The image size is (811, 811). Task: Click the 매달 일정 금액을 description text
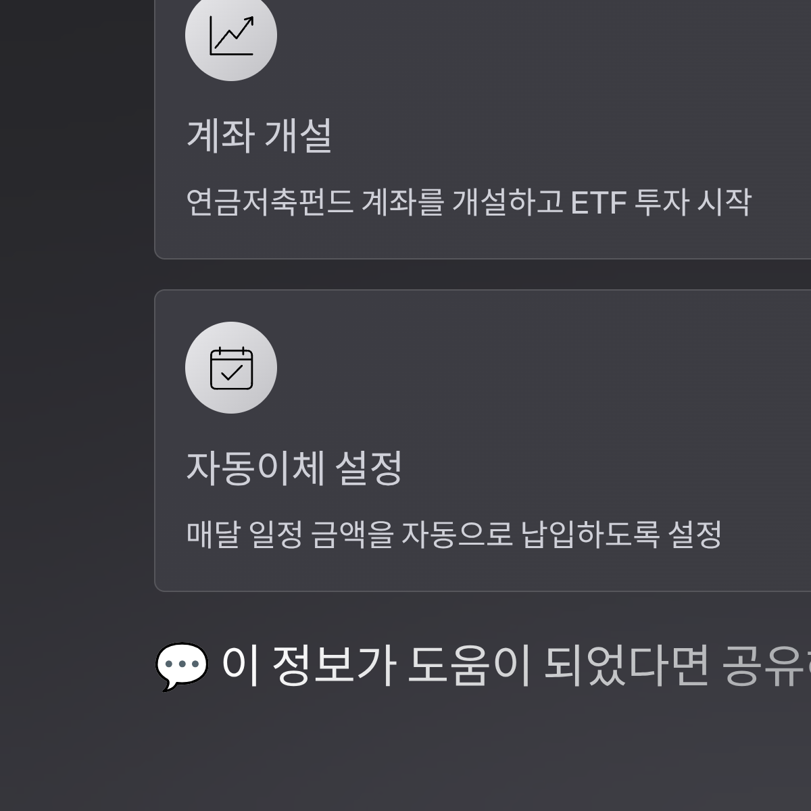point(454,535)
